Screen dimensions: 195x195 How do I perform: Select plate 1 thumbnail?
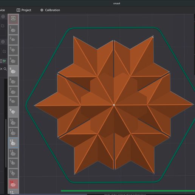(13, 29)
